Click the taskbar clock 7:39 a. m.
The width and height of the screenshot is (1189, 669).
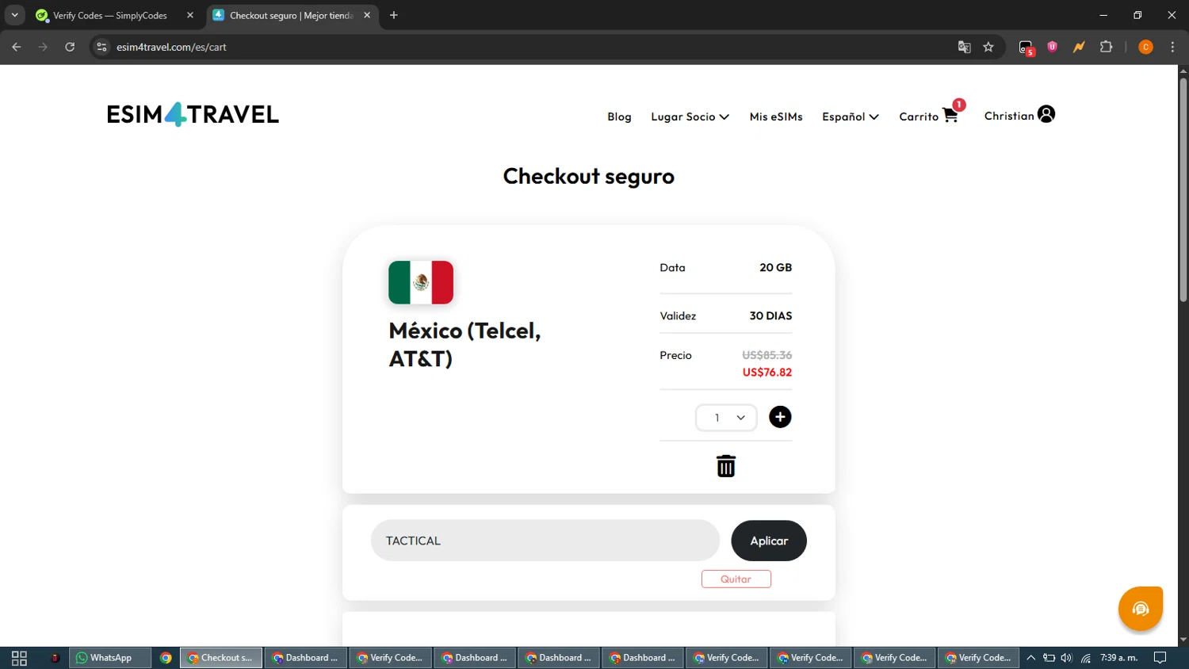click(x=1118, y=658)
